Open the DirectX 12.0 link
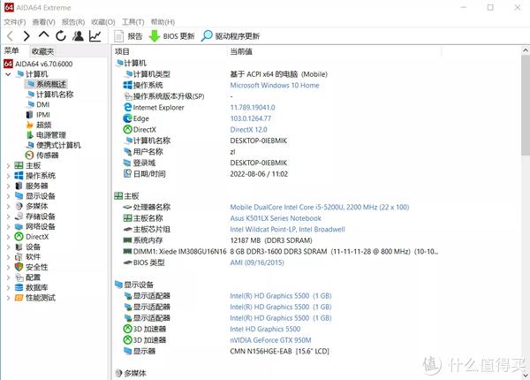The height and width of the screenshot is (380, 530). coord(248,130)
